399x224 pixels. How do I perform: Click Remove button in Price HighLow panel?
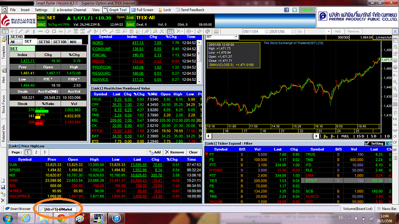175,152
